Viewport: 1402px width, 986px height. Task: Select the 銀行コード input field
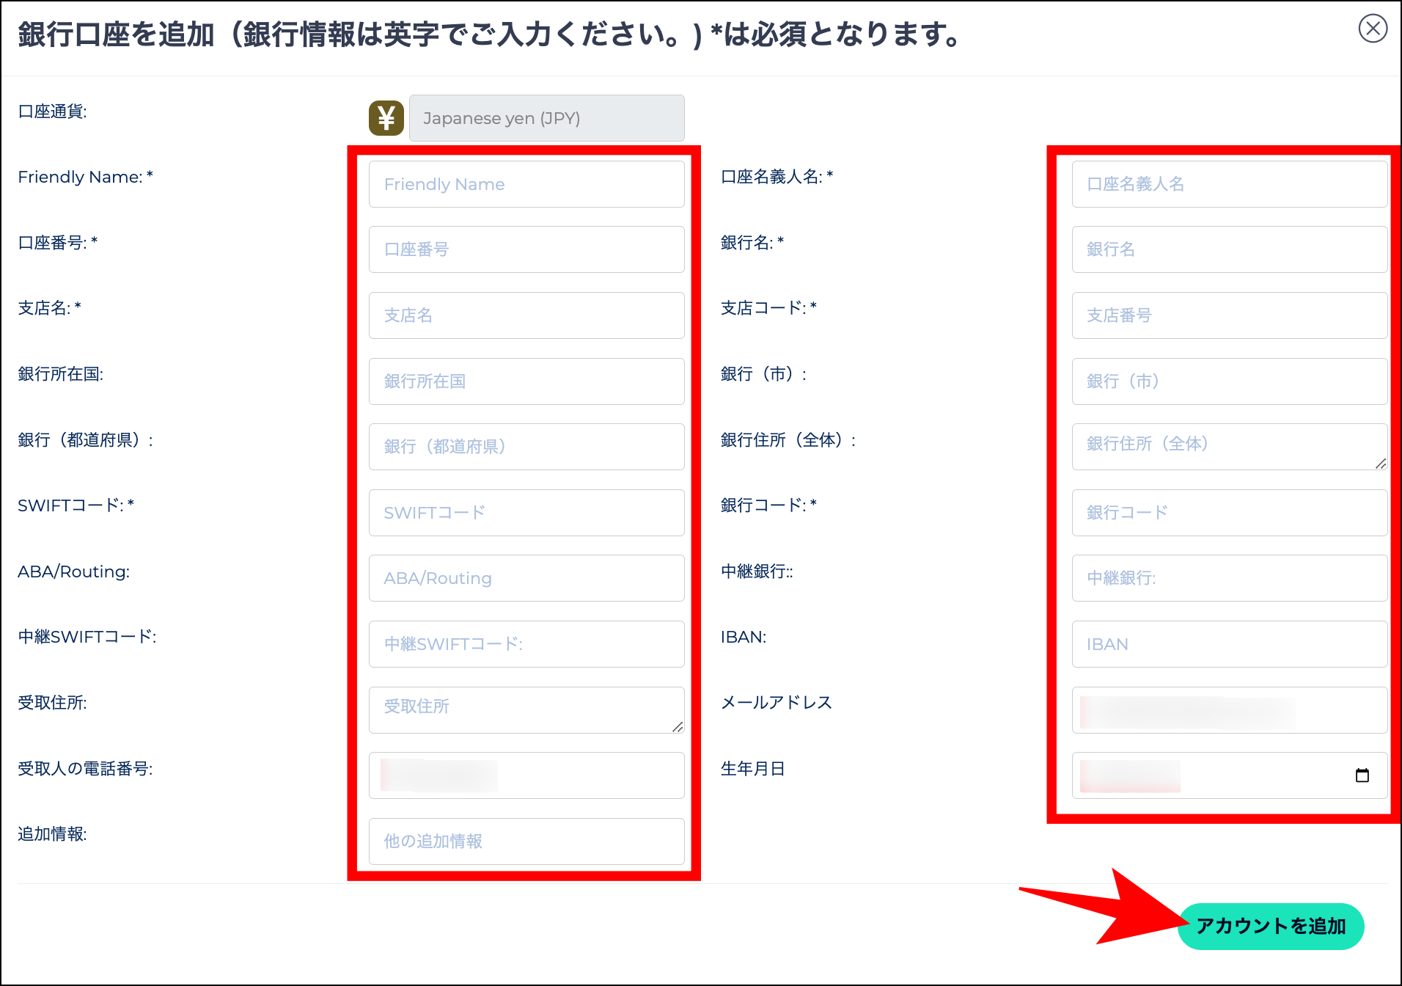(x=1228, y=512)
